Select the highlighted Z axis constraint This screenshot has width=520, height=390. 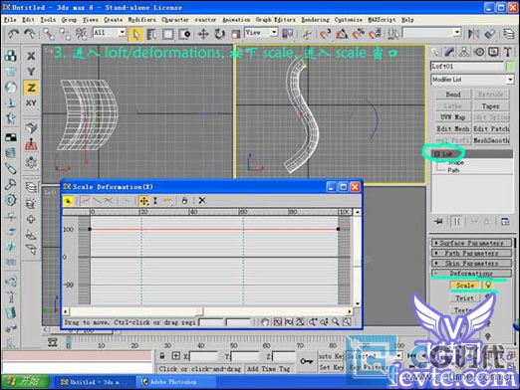(x=31, y=88)
